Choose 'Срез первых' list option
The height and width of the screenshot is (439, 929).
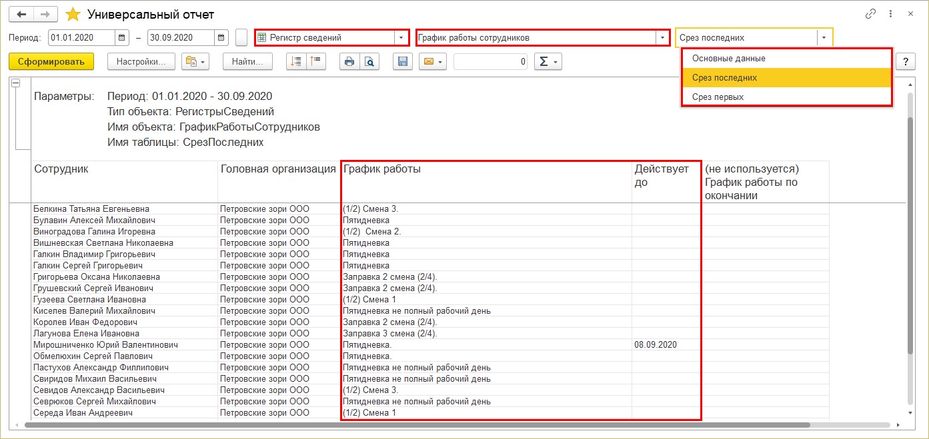coord(786,97)
